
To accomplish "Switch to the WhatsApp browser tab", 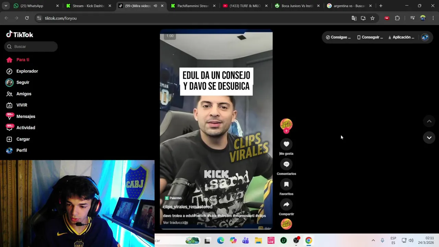I will pos(35,6).
